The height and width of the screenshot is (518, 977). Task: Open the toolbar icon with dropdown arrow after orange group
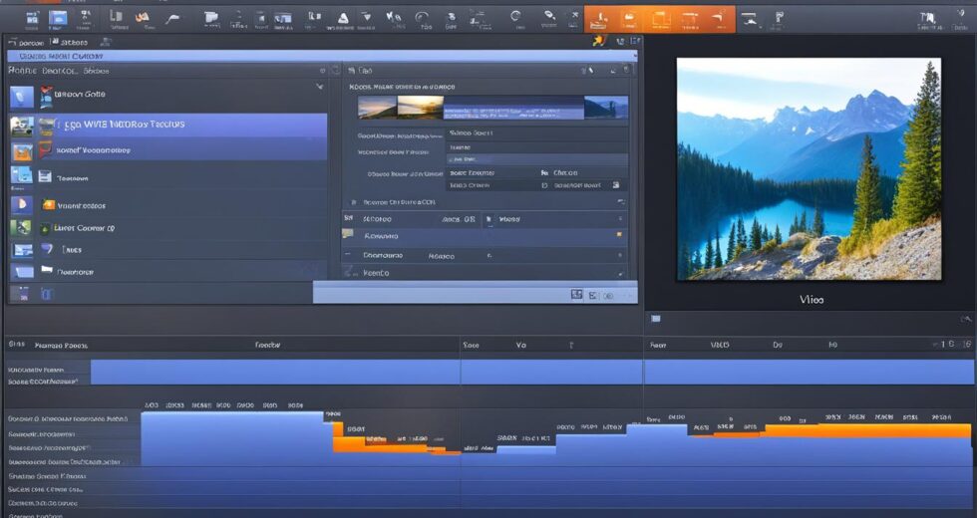pos(750,20)
